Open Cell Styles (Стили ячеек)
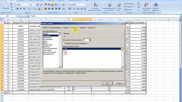This screenshot has height=102, width=182. (x=119, y=7)
